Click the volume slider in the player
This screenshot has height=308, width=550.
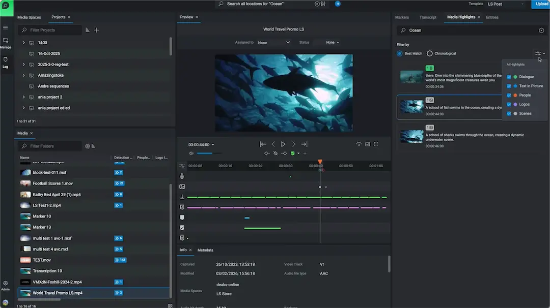pyautogui.click(x=209, y=153)
